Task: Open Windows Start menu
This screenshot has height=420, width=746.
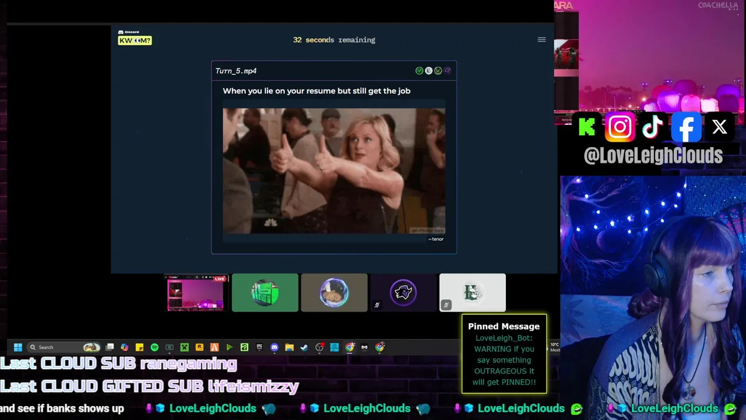Action: tap(18, 347)
